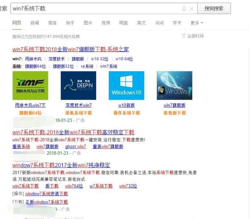Viewport: 250px width, 219px height.
Task: Switch to the 英文 tab
Action: (x=141, y=23)
